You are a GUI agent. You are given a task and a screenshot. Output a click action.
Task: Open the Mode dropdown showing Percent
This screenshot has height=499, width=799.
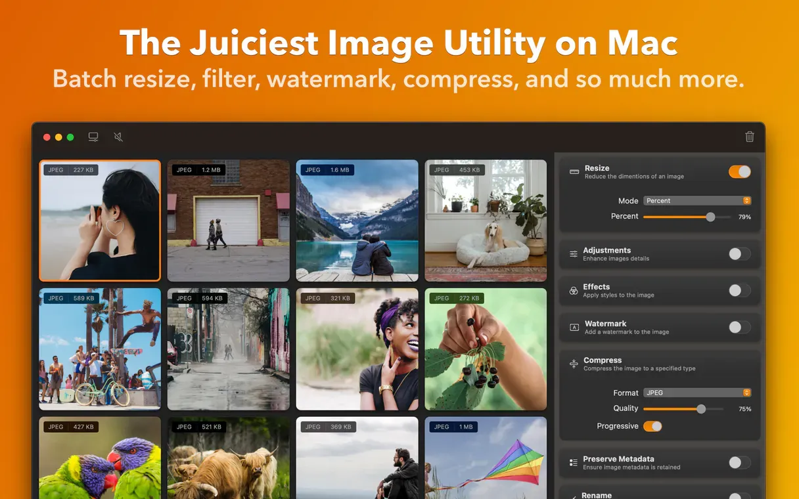696,201
